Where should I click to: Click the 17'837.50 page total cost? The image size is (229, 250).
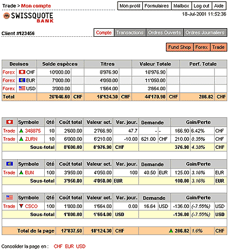click(72, 231)
